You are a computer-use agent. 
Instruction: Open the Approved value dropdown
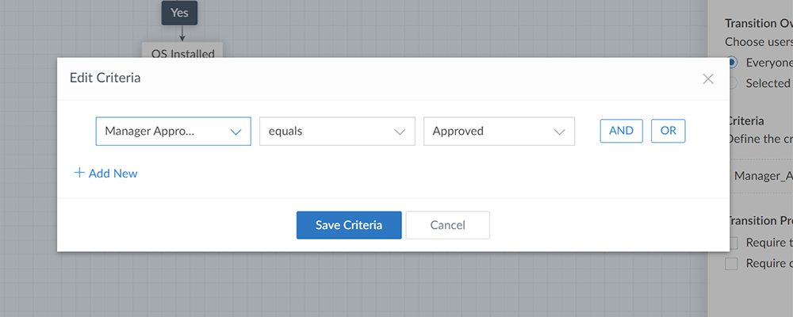pos(499,132)
